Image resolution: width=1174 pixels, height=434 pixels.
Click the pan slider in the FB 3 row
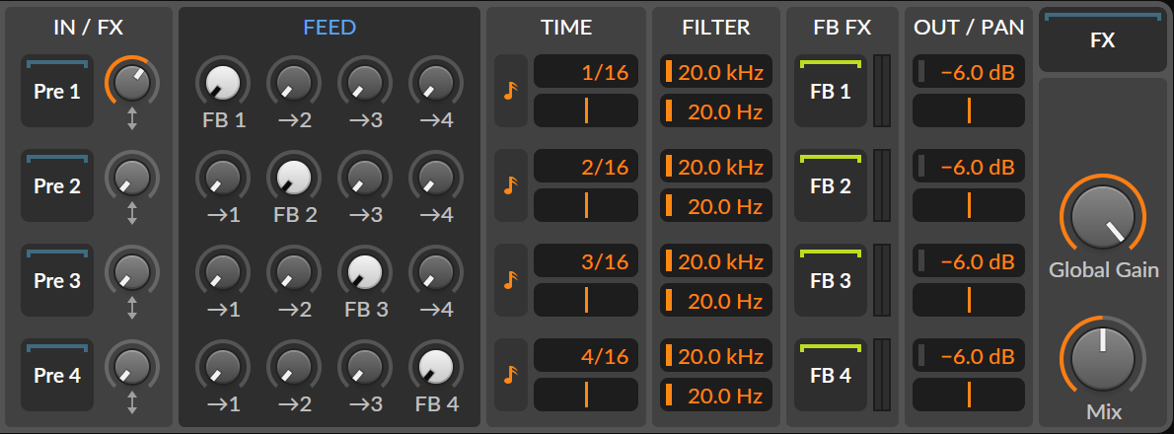tap(969, 300)
